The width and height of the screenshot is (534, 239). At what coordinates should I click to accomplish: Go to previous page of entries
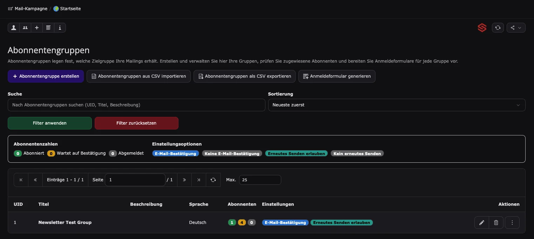[35, 180]
